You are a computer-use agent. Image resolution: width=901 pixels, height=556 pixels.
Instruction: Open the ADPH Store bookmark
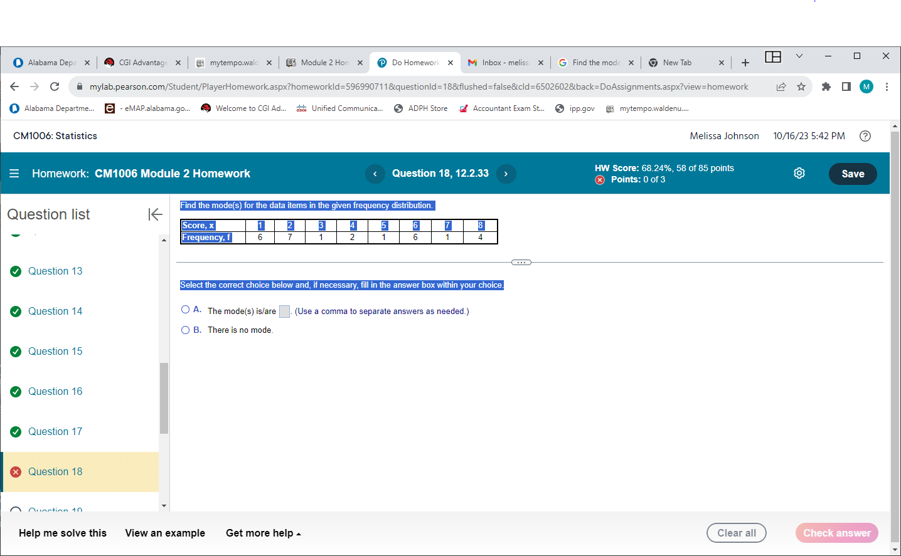pyautogui.click(x=420, y=108)
